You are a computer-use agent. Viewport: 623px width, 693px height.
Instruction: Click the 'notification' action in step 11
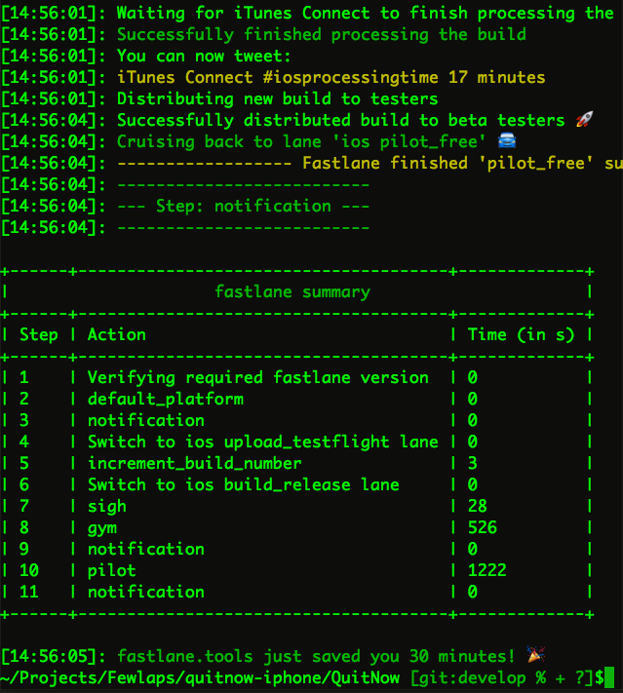tap(146, 593)
